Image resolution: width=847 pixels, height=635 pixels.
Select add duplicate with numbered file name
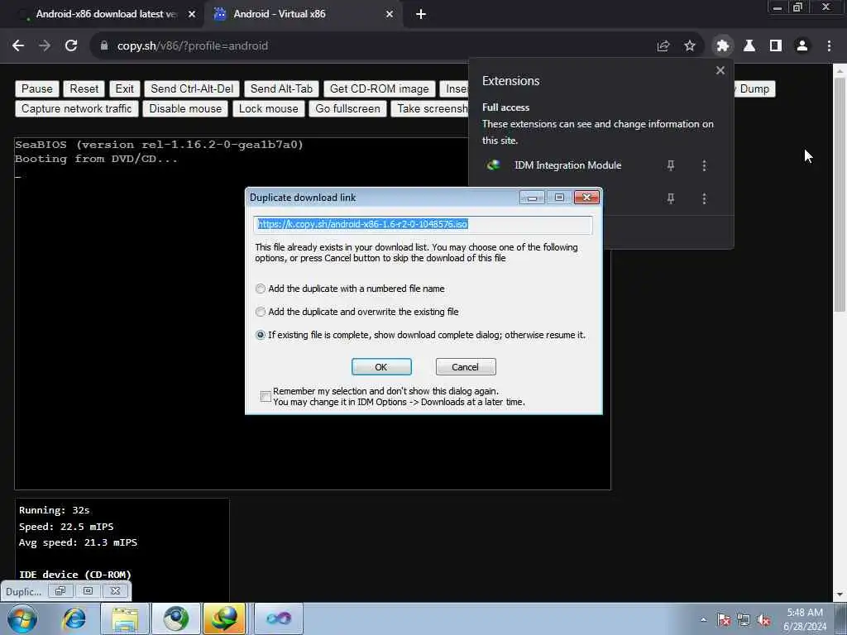pyautogui.click(x=261, y=289)
